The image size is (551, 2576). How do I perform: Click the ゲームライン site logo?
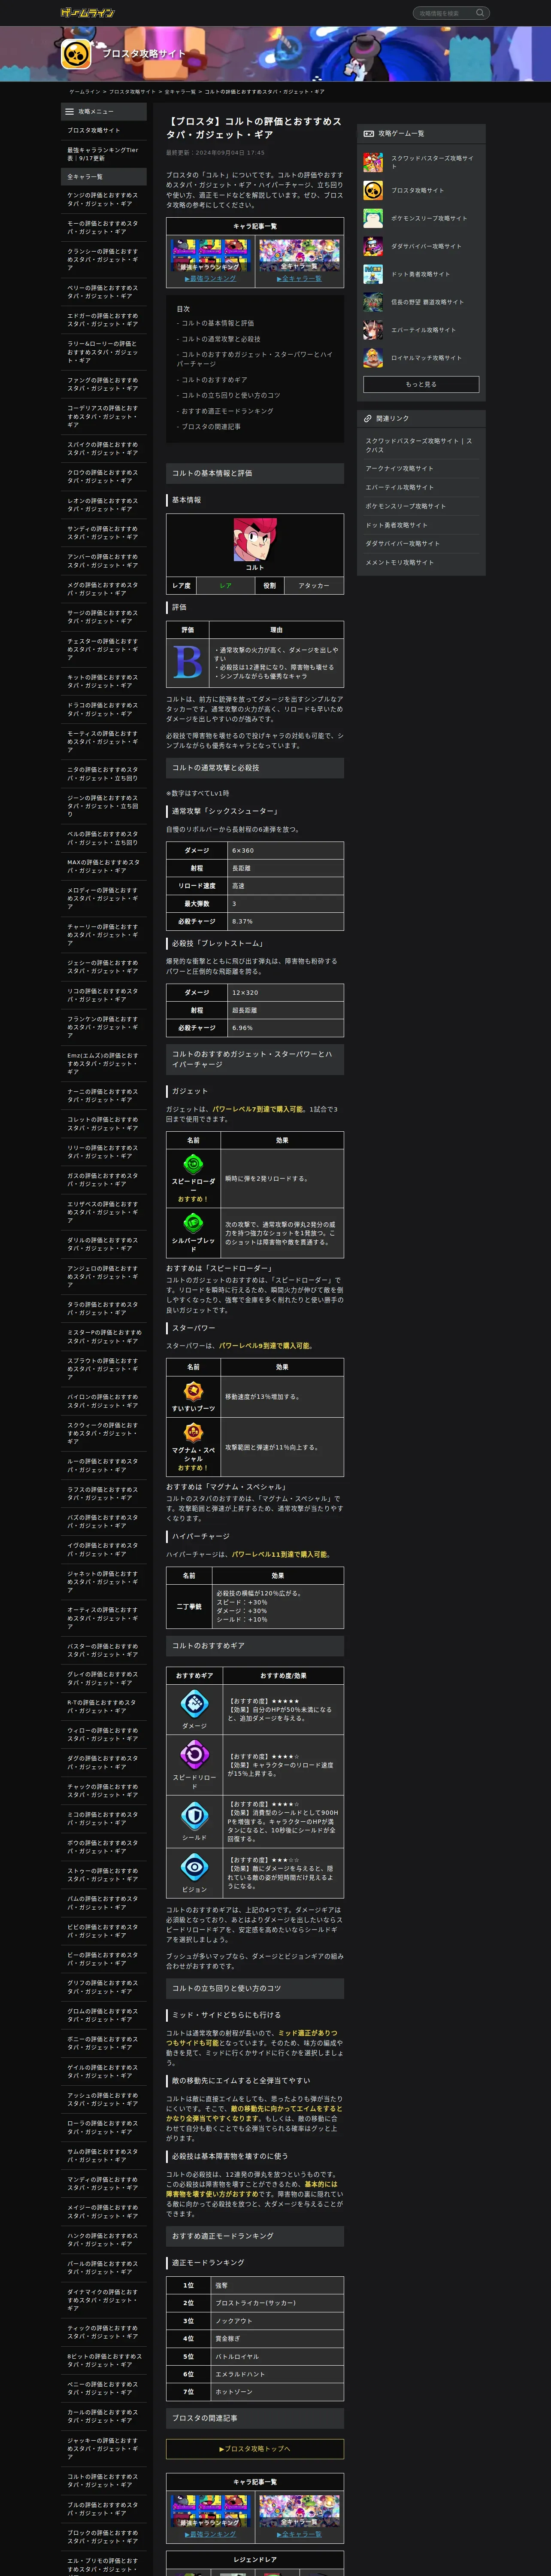coord(88,13)
